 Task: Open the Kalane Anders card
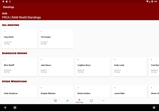93,91
